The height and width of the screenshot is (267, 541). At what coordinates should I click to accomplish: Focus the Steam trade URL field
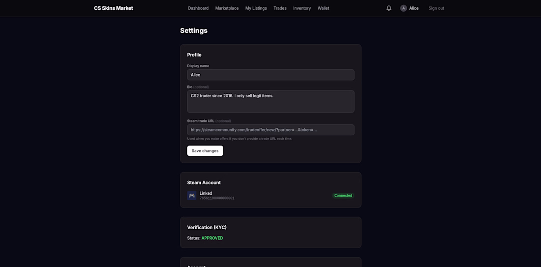coord(270,130)
